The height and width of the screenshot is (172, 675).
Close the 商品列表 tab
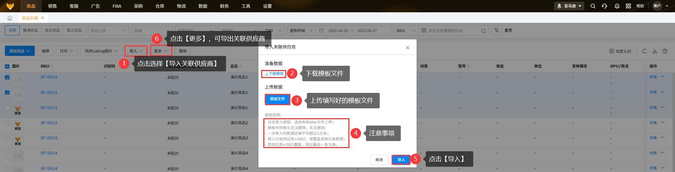(x=43, y=18)
